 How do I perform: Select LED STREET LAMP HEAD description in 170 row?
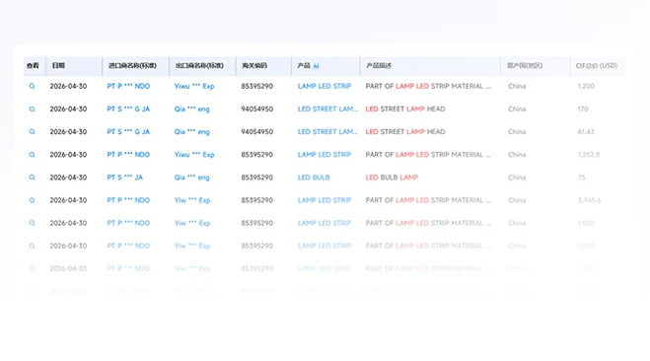pos(405,109)
